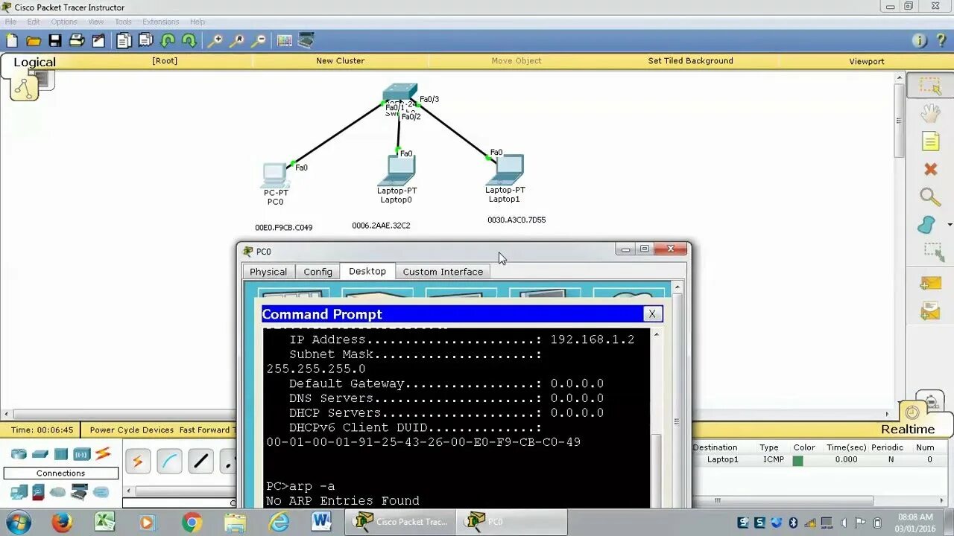
Task: Open the help question mark icon
Action: pyautogui.click(x=941, y=41)
